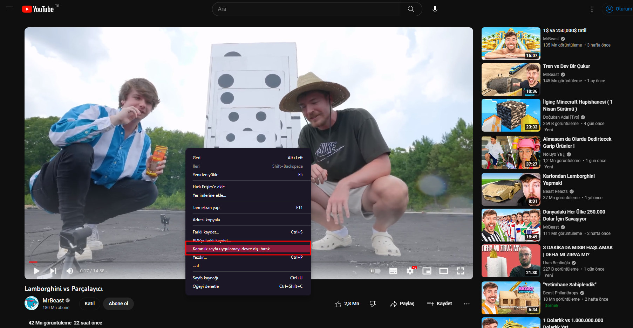Select Tam ekran yap menu entry
Screen dimensions: 633x328
[x=248, y=208]
